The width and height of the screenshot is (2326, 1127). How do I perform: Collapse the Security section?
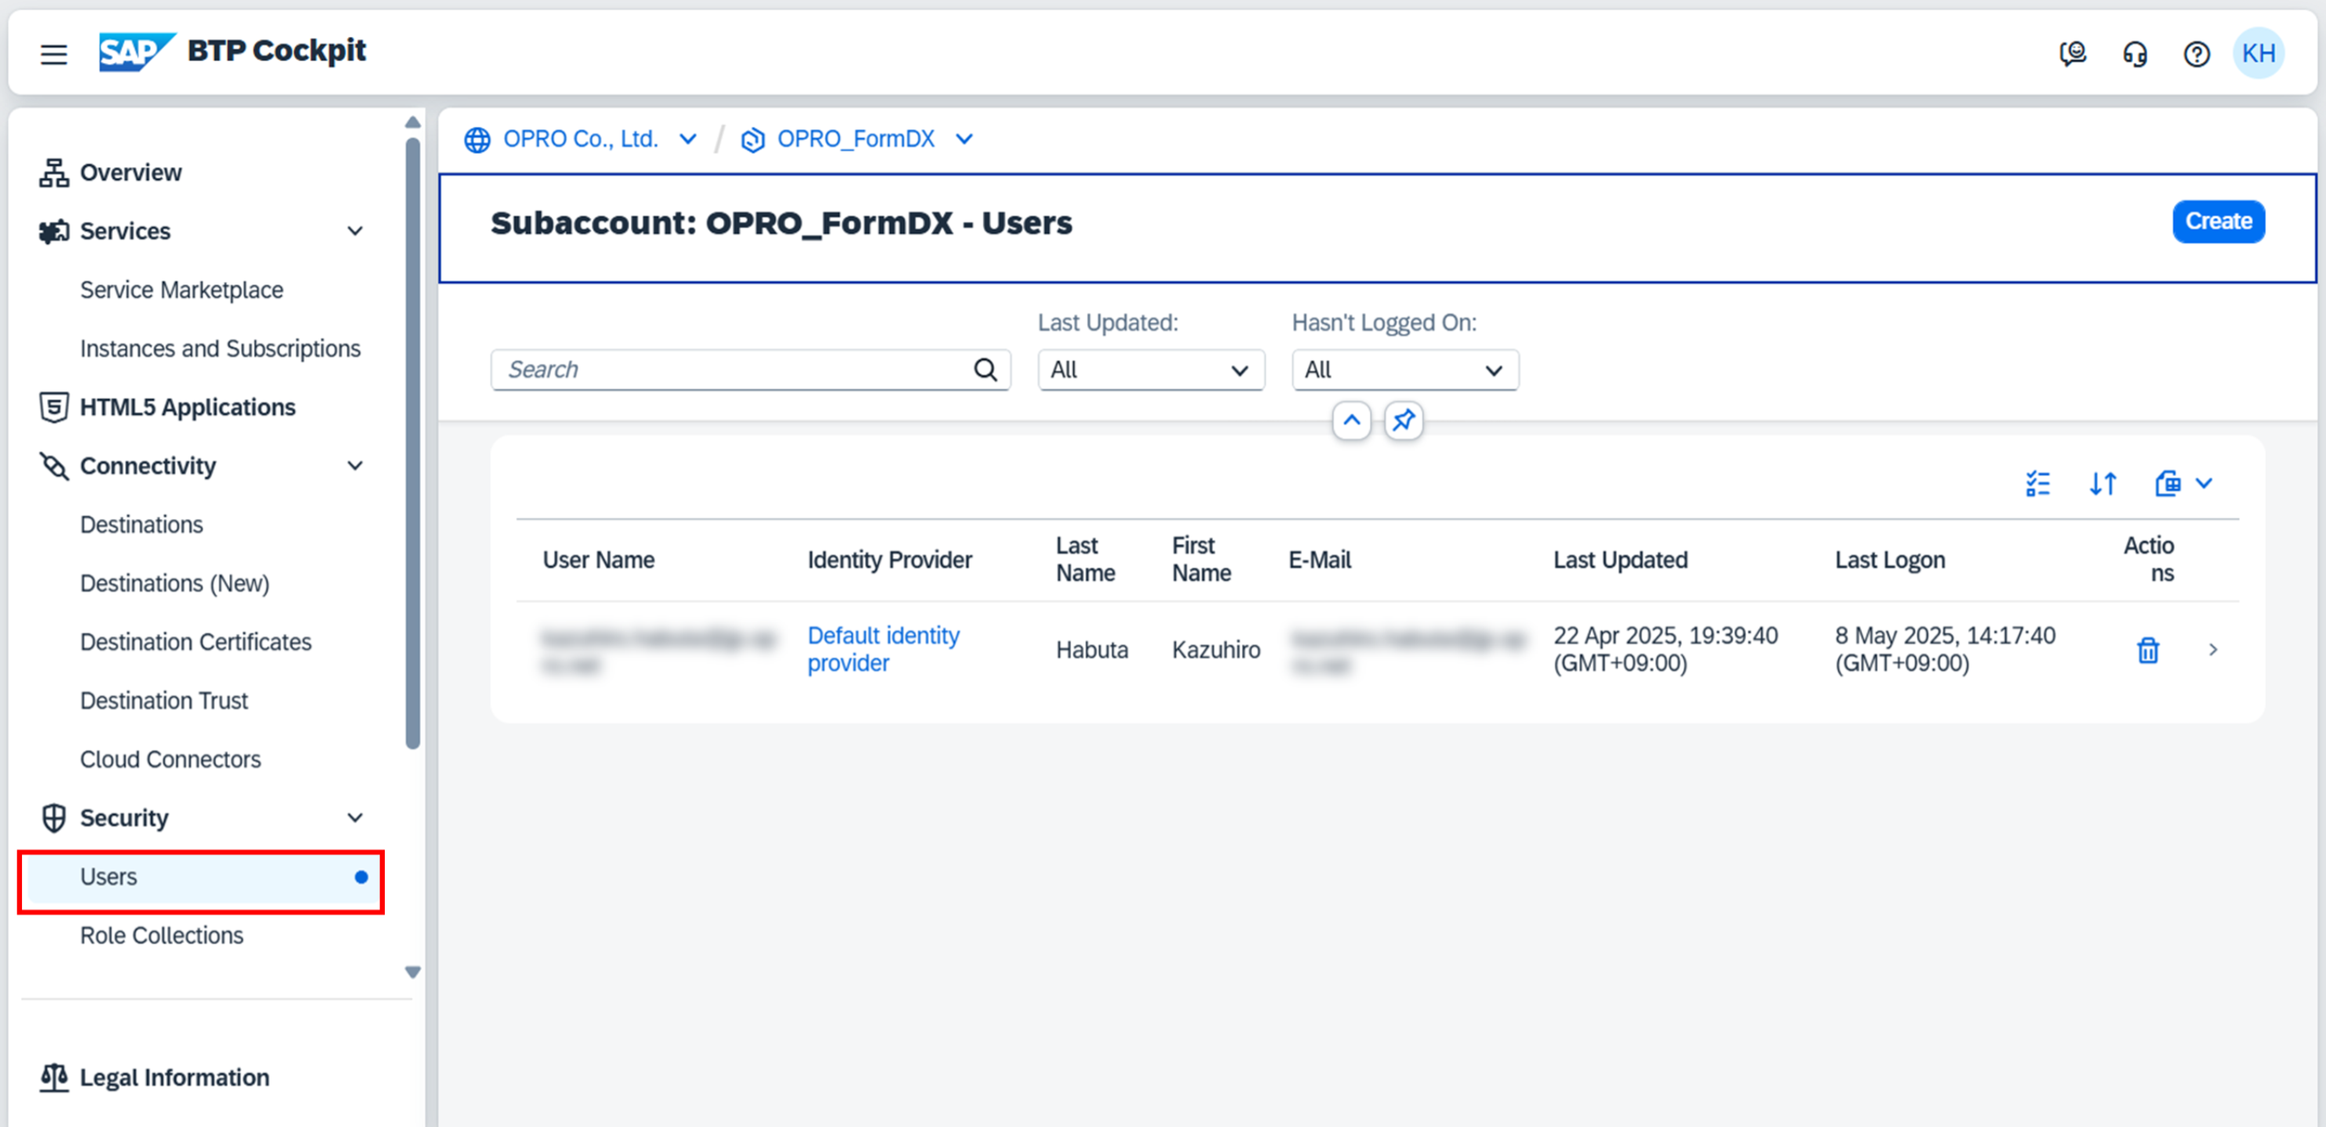coord(355,817)
